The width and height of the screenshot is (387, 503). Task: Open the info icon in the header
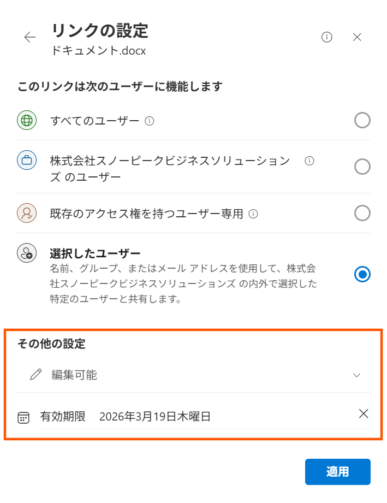tap(327, 37)
